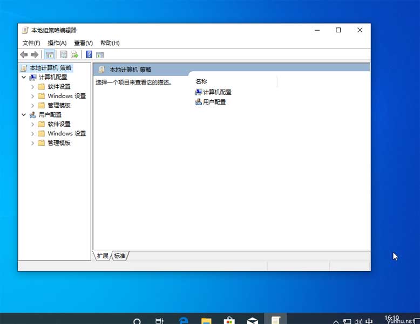
Task: Collapse the 计算机配置 tree node
Action: click(24, 77)
